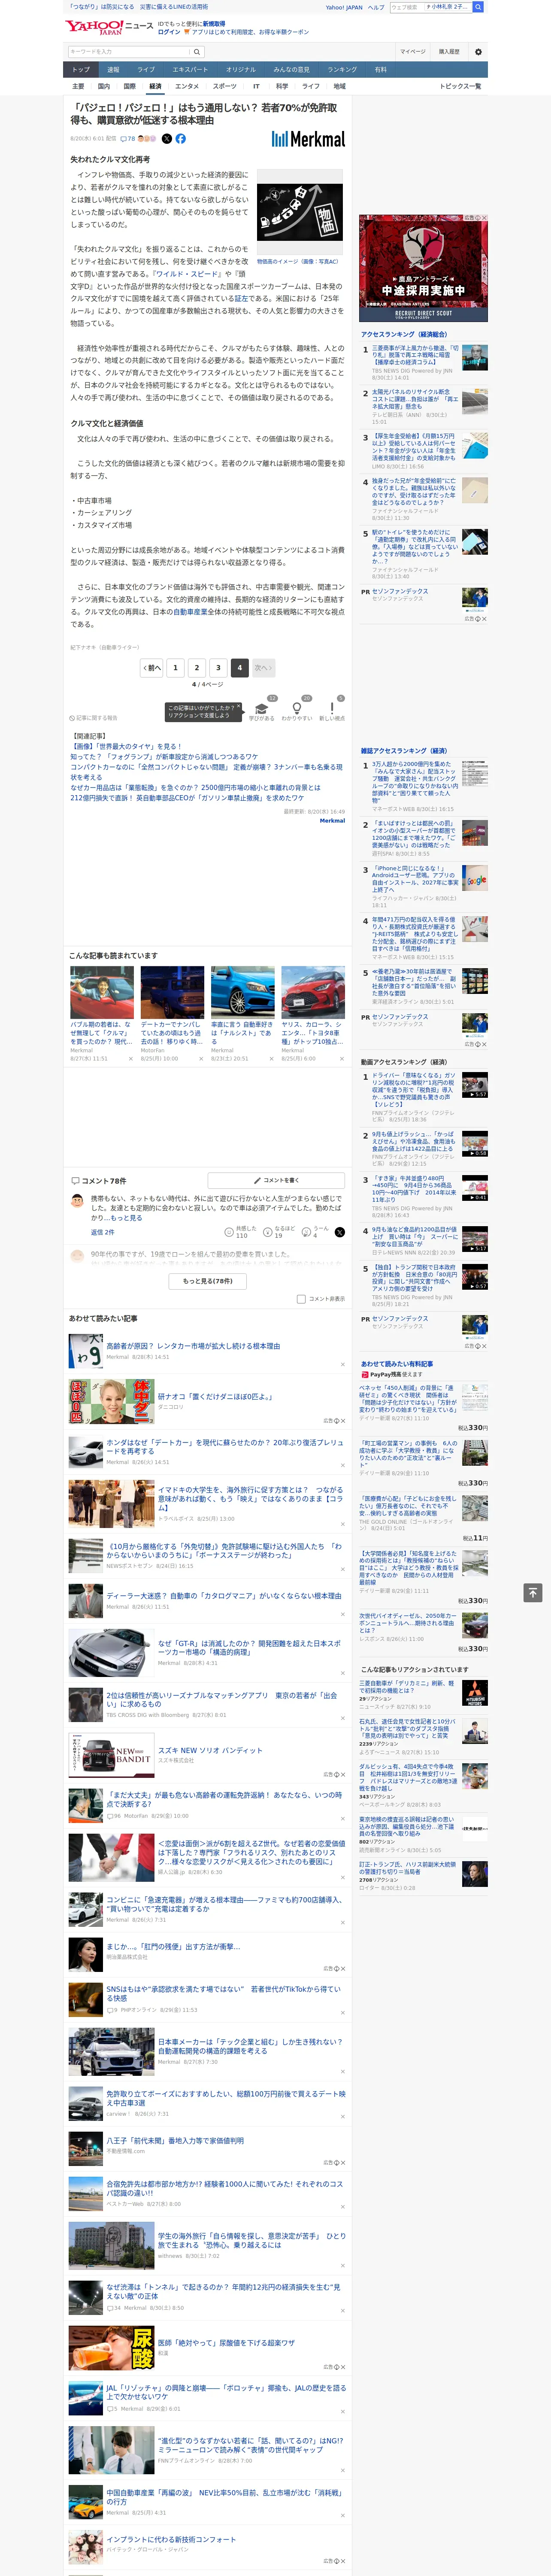Viewport: 551px width, 2576px height.
Task: Go to article page 3
Action: (x=218, y=667)
